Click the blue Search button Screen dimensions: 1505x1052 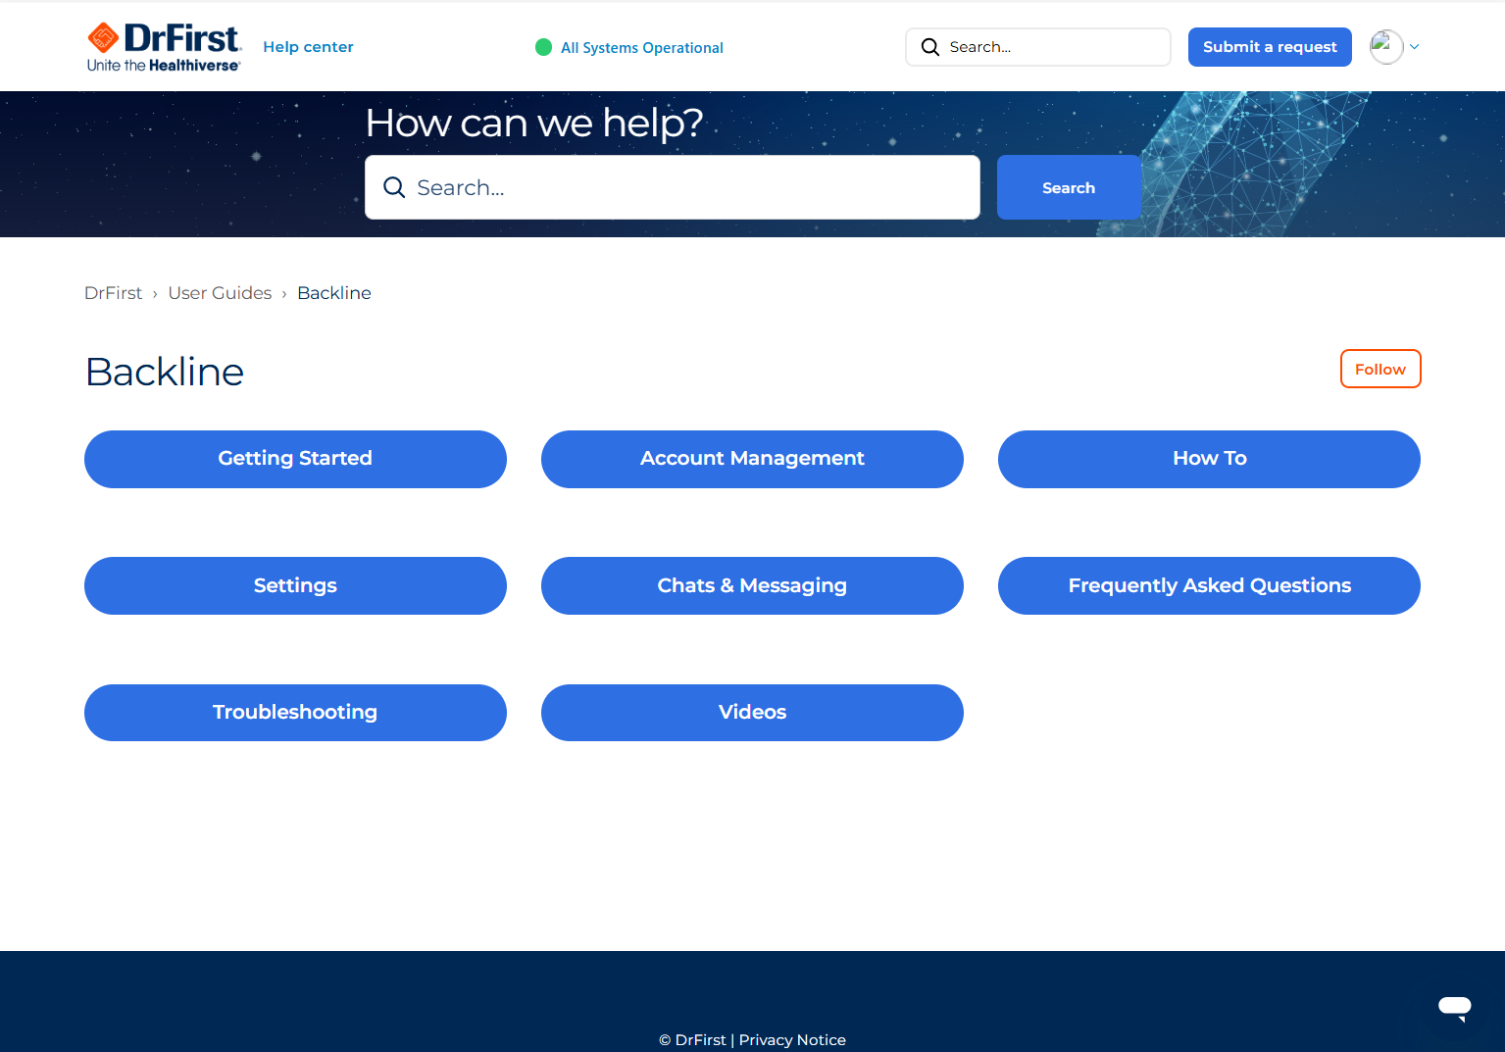pos(1069,187)
